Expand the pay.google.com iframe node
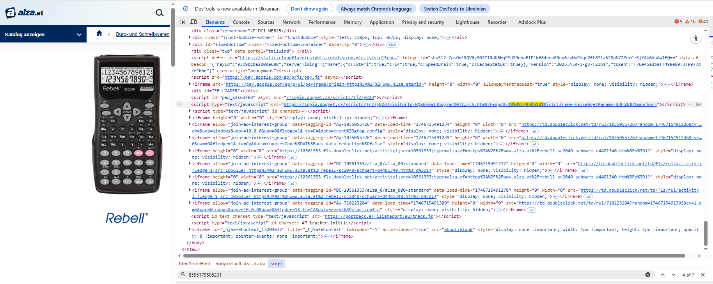 pyautogui.click(x=190, y=84)
